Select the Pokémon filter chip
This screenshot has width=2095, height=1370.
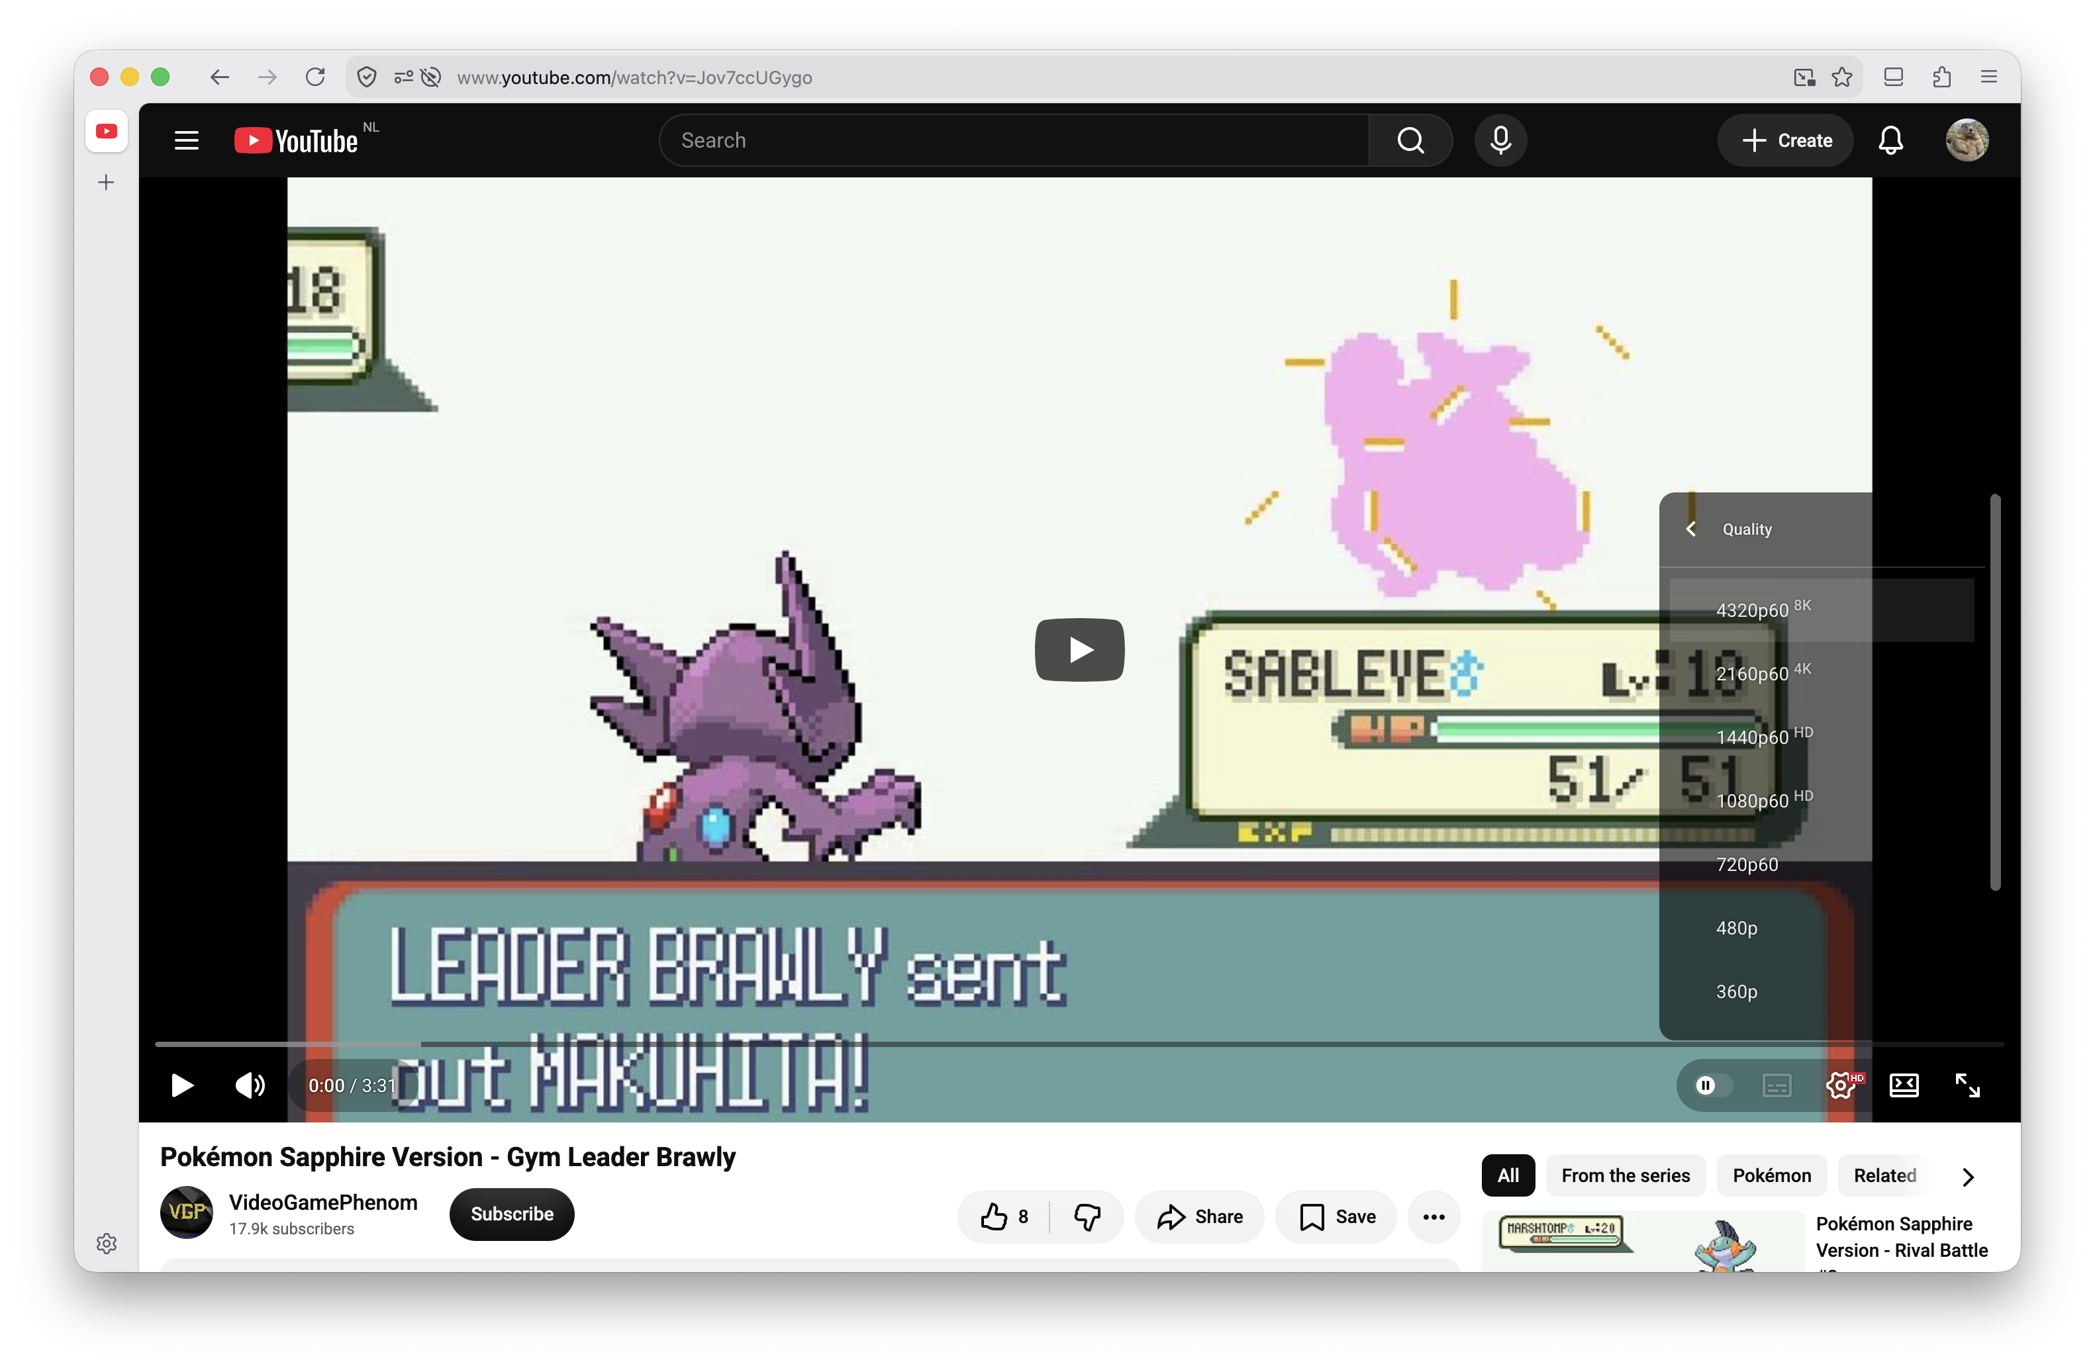pyautogui.click(x=1771, y=1175)
